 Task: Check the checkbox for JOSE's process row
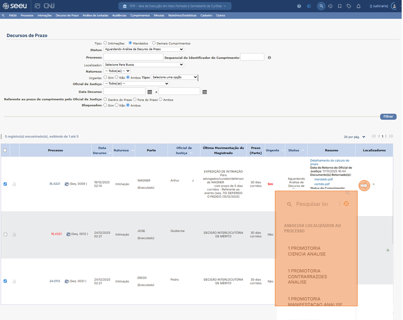pyautogui.click(x=5, y=234)
